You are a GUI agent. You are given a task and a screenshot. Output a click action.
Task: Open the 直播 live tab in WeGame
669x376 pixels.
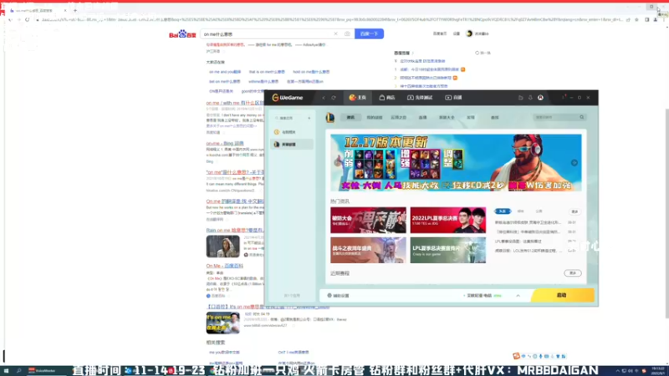coord(453,98)
